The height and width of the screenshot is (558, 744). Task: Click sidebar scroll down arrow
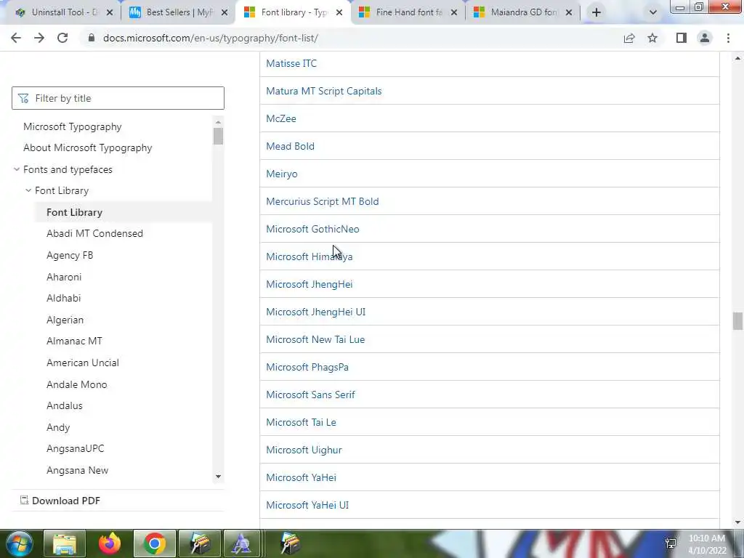218,477
